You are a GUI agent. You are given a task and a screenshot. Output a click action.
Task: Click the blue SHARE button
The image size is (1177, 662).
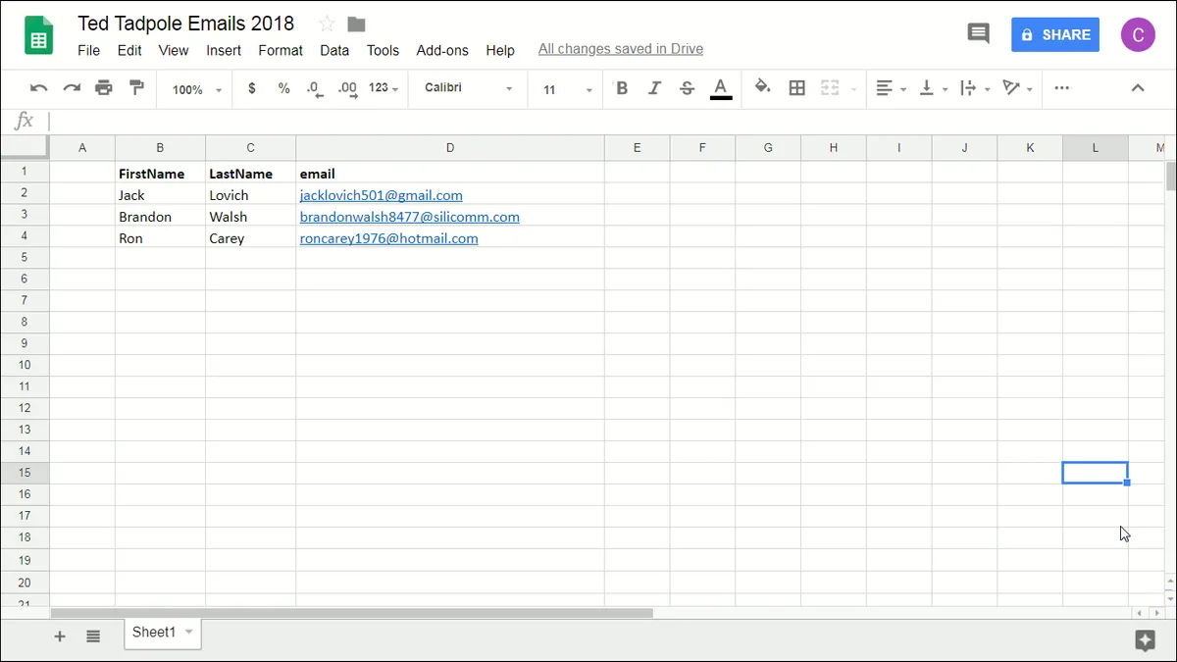[x=1055, y=34]
